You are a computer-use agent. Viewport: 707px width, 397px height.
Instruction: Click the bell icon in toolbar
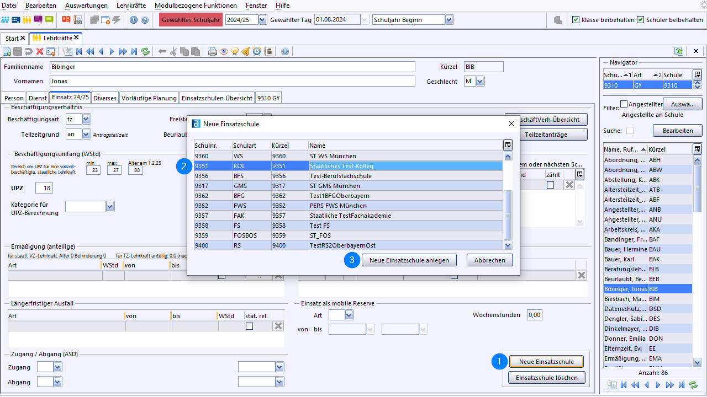point(246,51)
